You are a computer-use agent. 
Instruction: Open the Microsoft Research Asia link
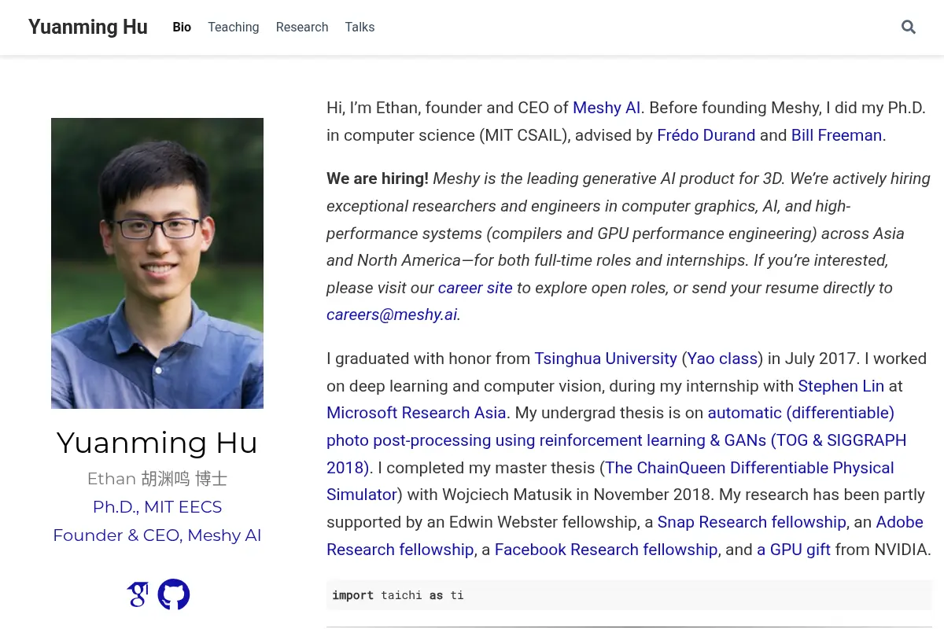pos(416,413)
